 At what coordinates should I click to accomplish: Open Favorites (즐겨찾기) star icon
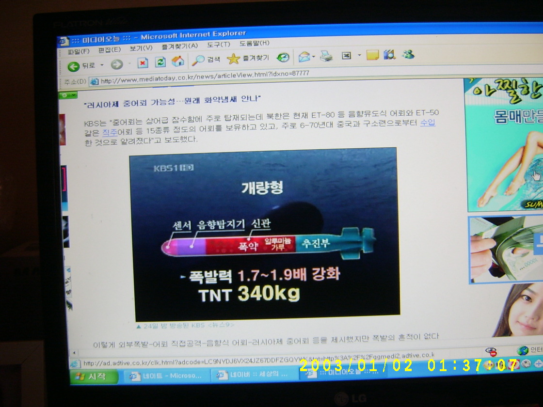click(x=234, y=59)
